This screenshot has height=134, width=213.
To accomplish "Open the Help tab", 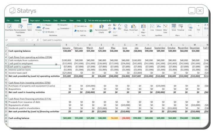I will pyautogui.click(x=78, y=20).
